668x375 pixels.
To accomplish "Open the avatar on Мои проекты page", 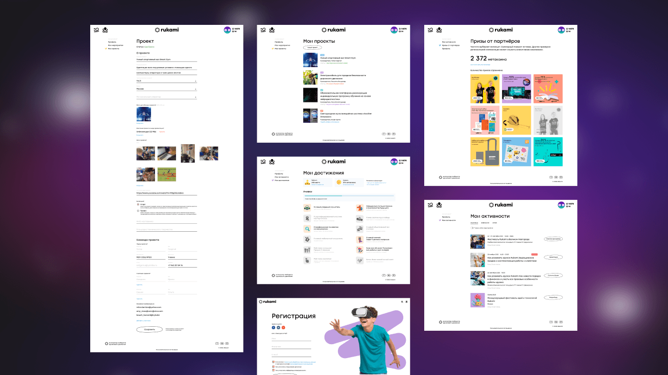I will 394,30.
